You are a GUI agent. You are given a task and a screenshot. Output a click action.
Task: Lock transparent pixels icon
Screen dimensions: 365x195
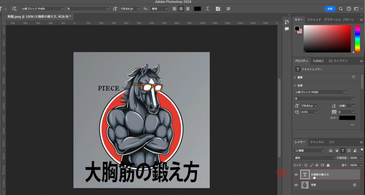coord(306,165)
